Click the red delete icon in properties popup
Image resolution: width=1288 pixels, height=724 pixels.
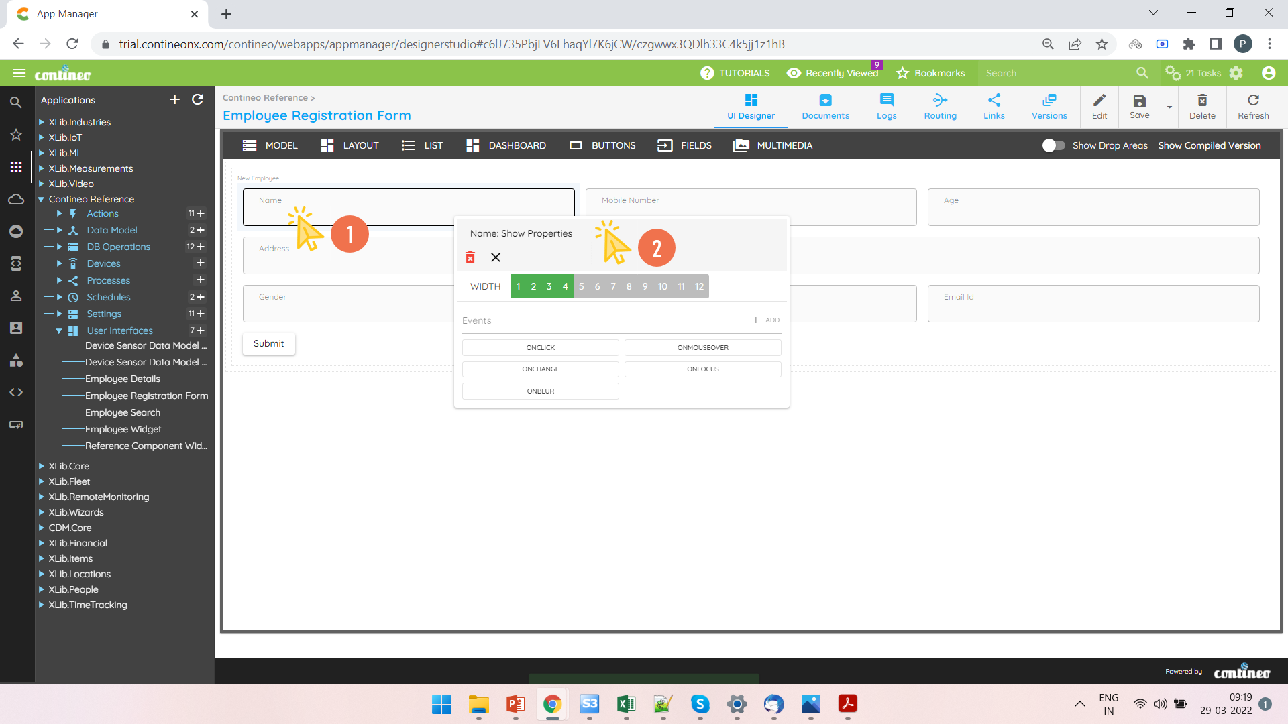coord(470,257)
